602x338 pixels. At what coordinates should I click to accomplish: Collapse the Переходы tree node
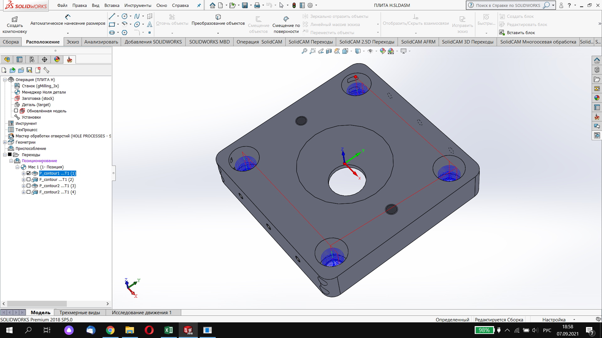pos(5,155)
